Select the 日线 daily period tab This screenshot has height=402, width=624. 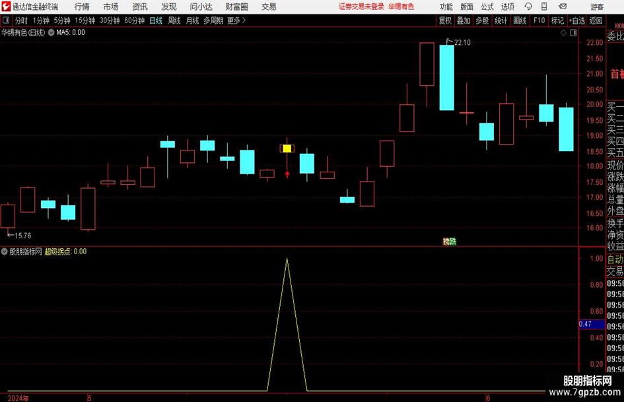[156, 20]
